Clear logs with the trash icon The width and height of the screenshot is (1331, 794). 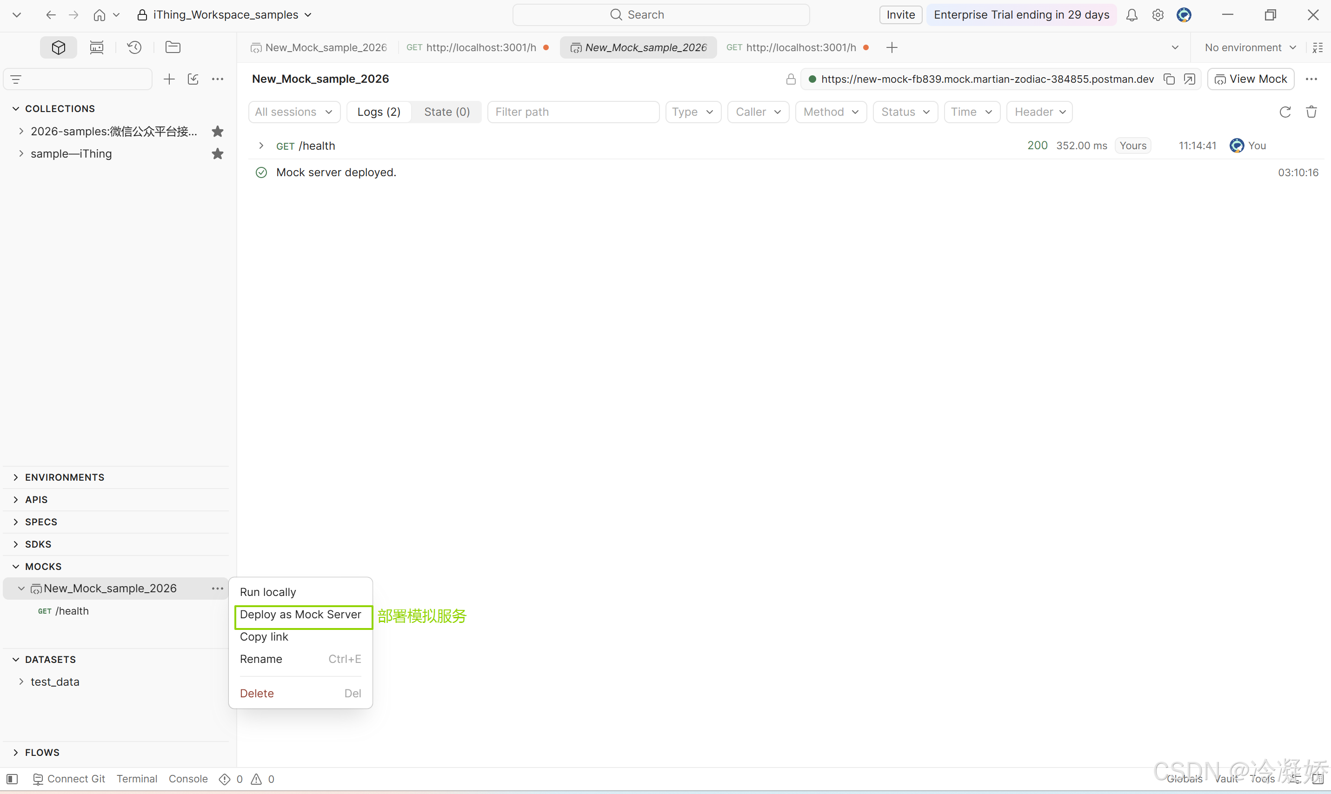(1311, 112)
